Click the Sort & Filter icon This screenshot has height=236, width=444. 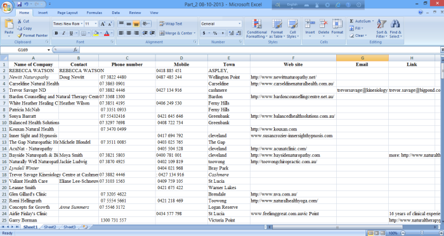click(381, 29)
